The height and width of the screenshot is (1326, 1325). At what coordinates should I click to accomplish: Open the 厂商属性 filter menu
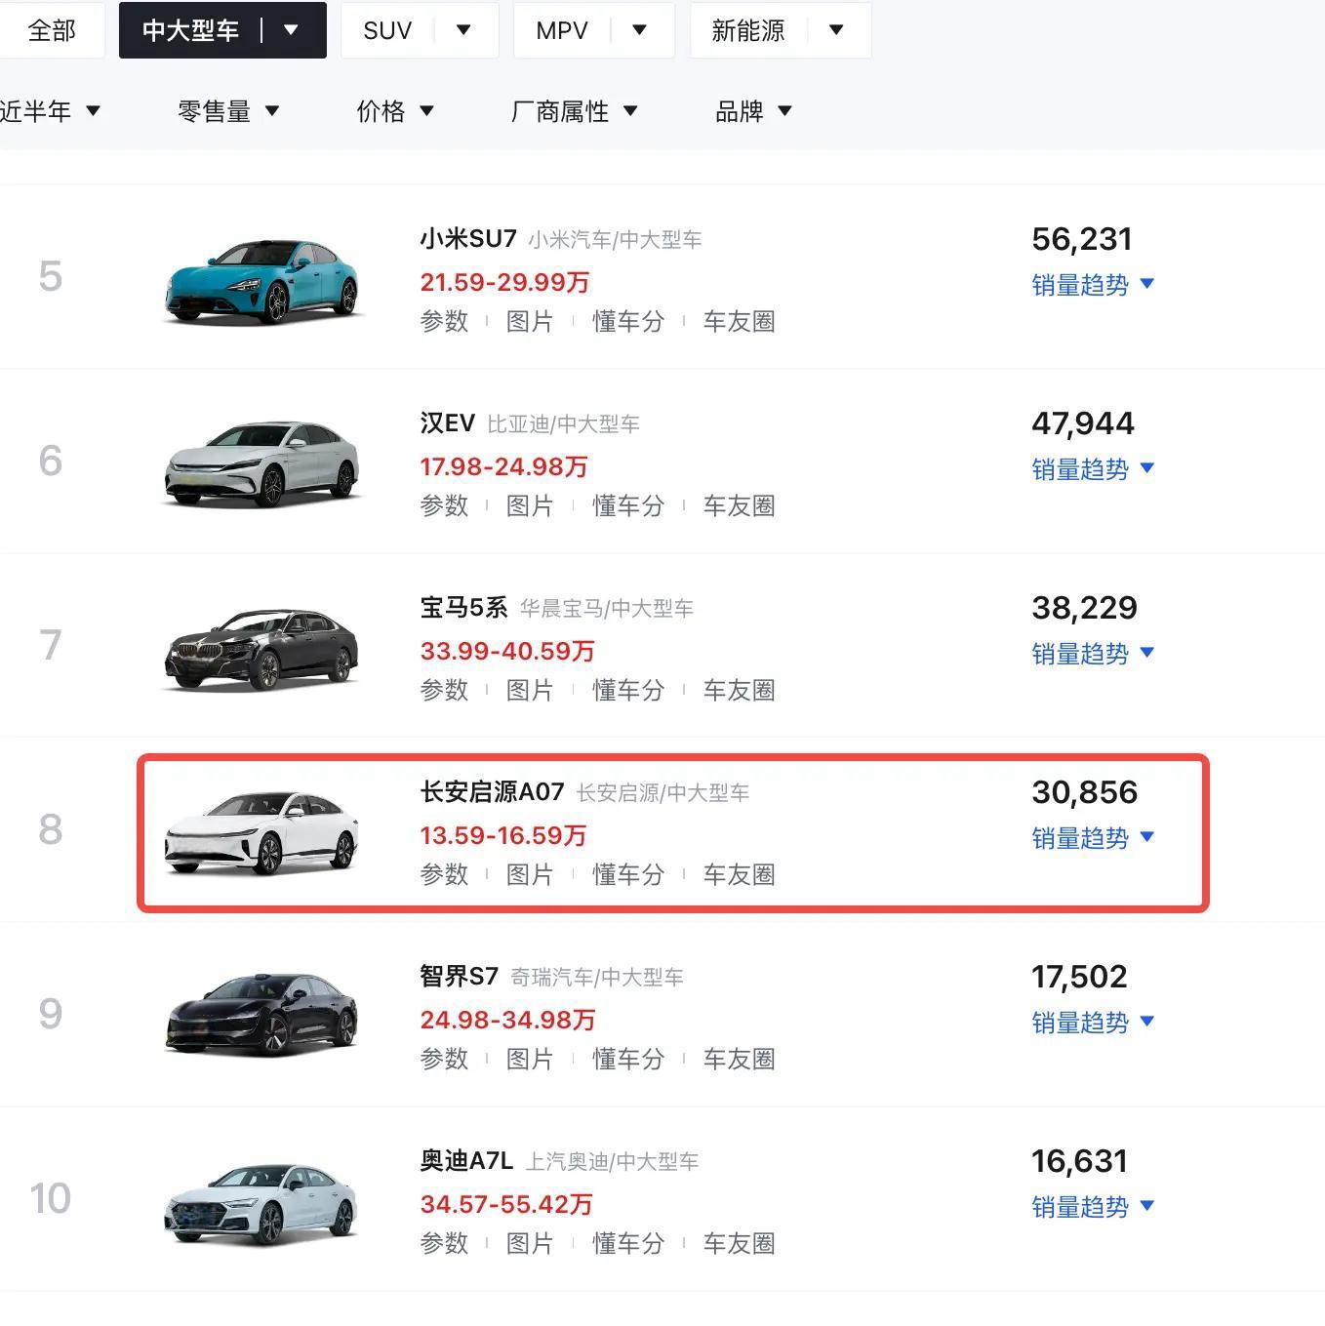tap(575, 111)
